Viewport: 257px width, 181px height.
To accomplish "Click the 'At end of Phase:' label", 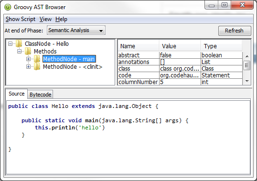I will pyautogui.click(x=24, y=31).
